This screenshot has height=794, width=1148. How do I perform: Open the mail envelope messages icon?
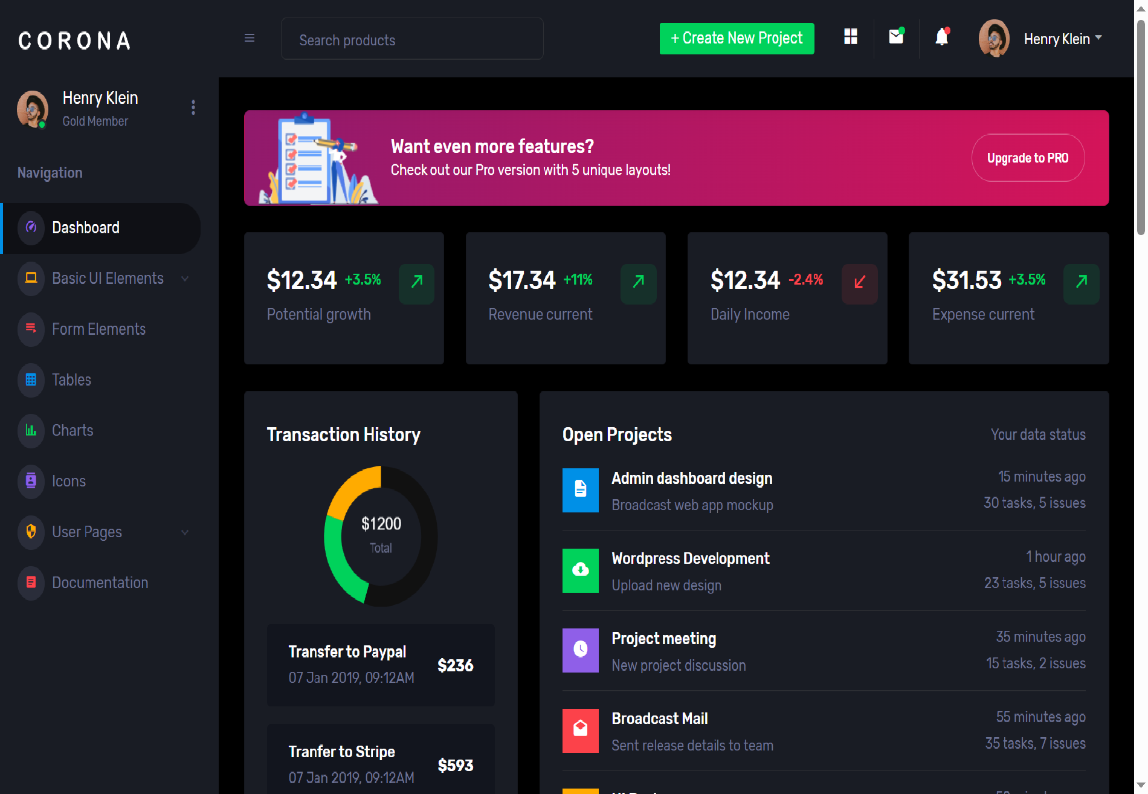pyautogui.click(x=896, y=37)
